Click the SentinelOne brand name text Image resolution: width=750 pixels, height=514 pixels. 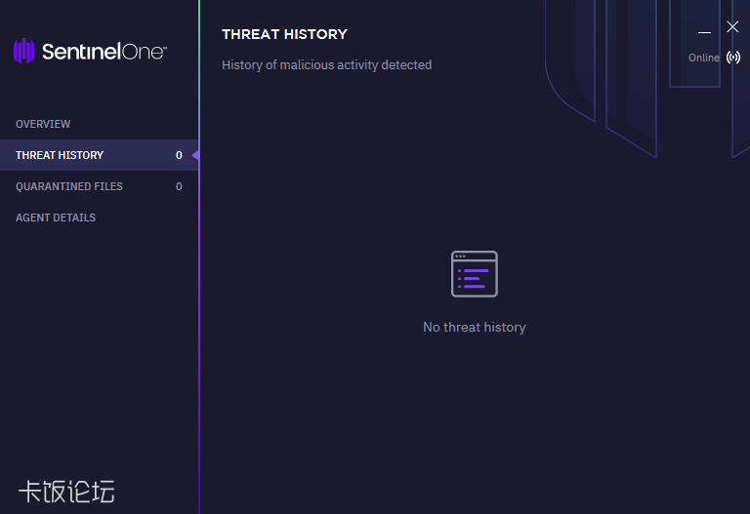point(104,52)
